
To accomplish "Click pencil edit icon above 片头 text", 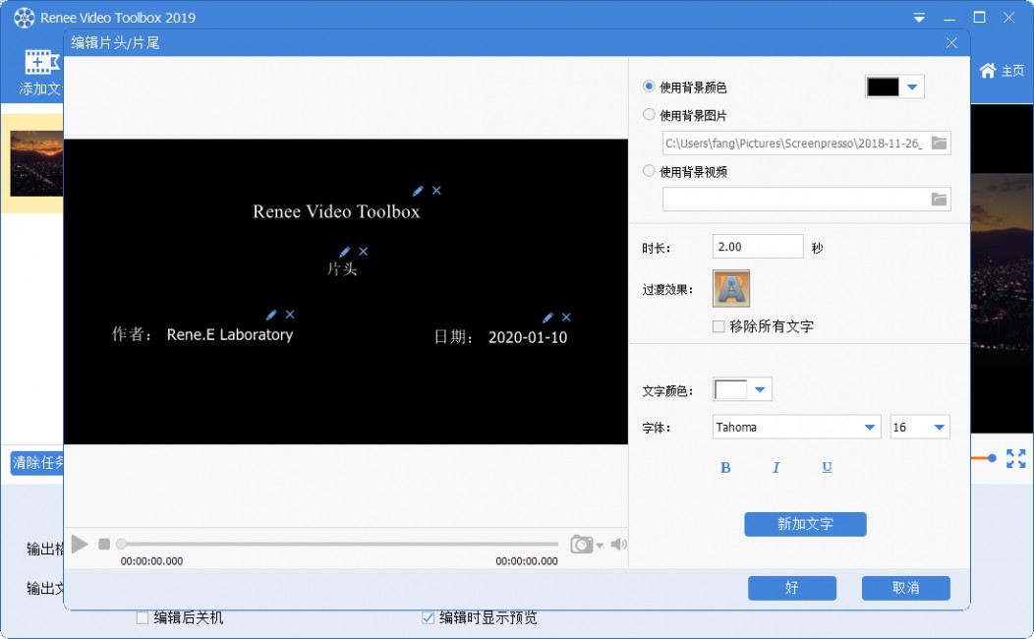I will point(344,252).
